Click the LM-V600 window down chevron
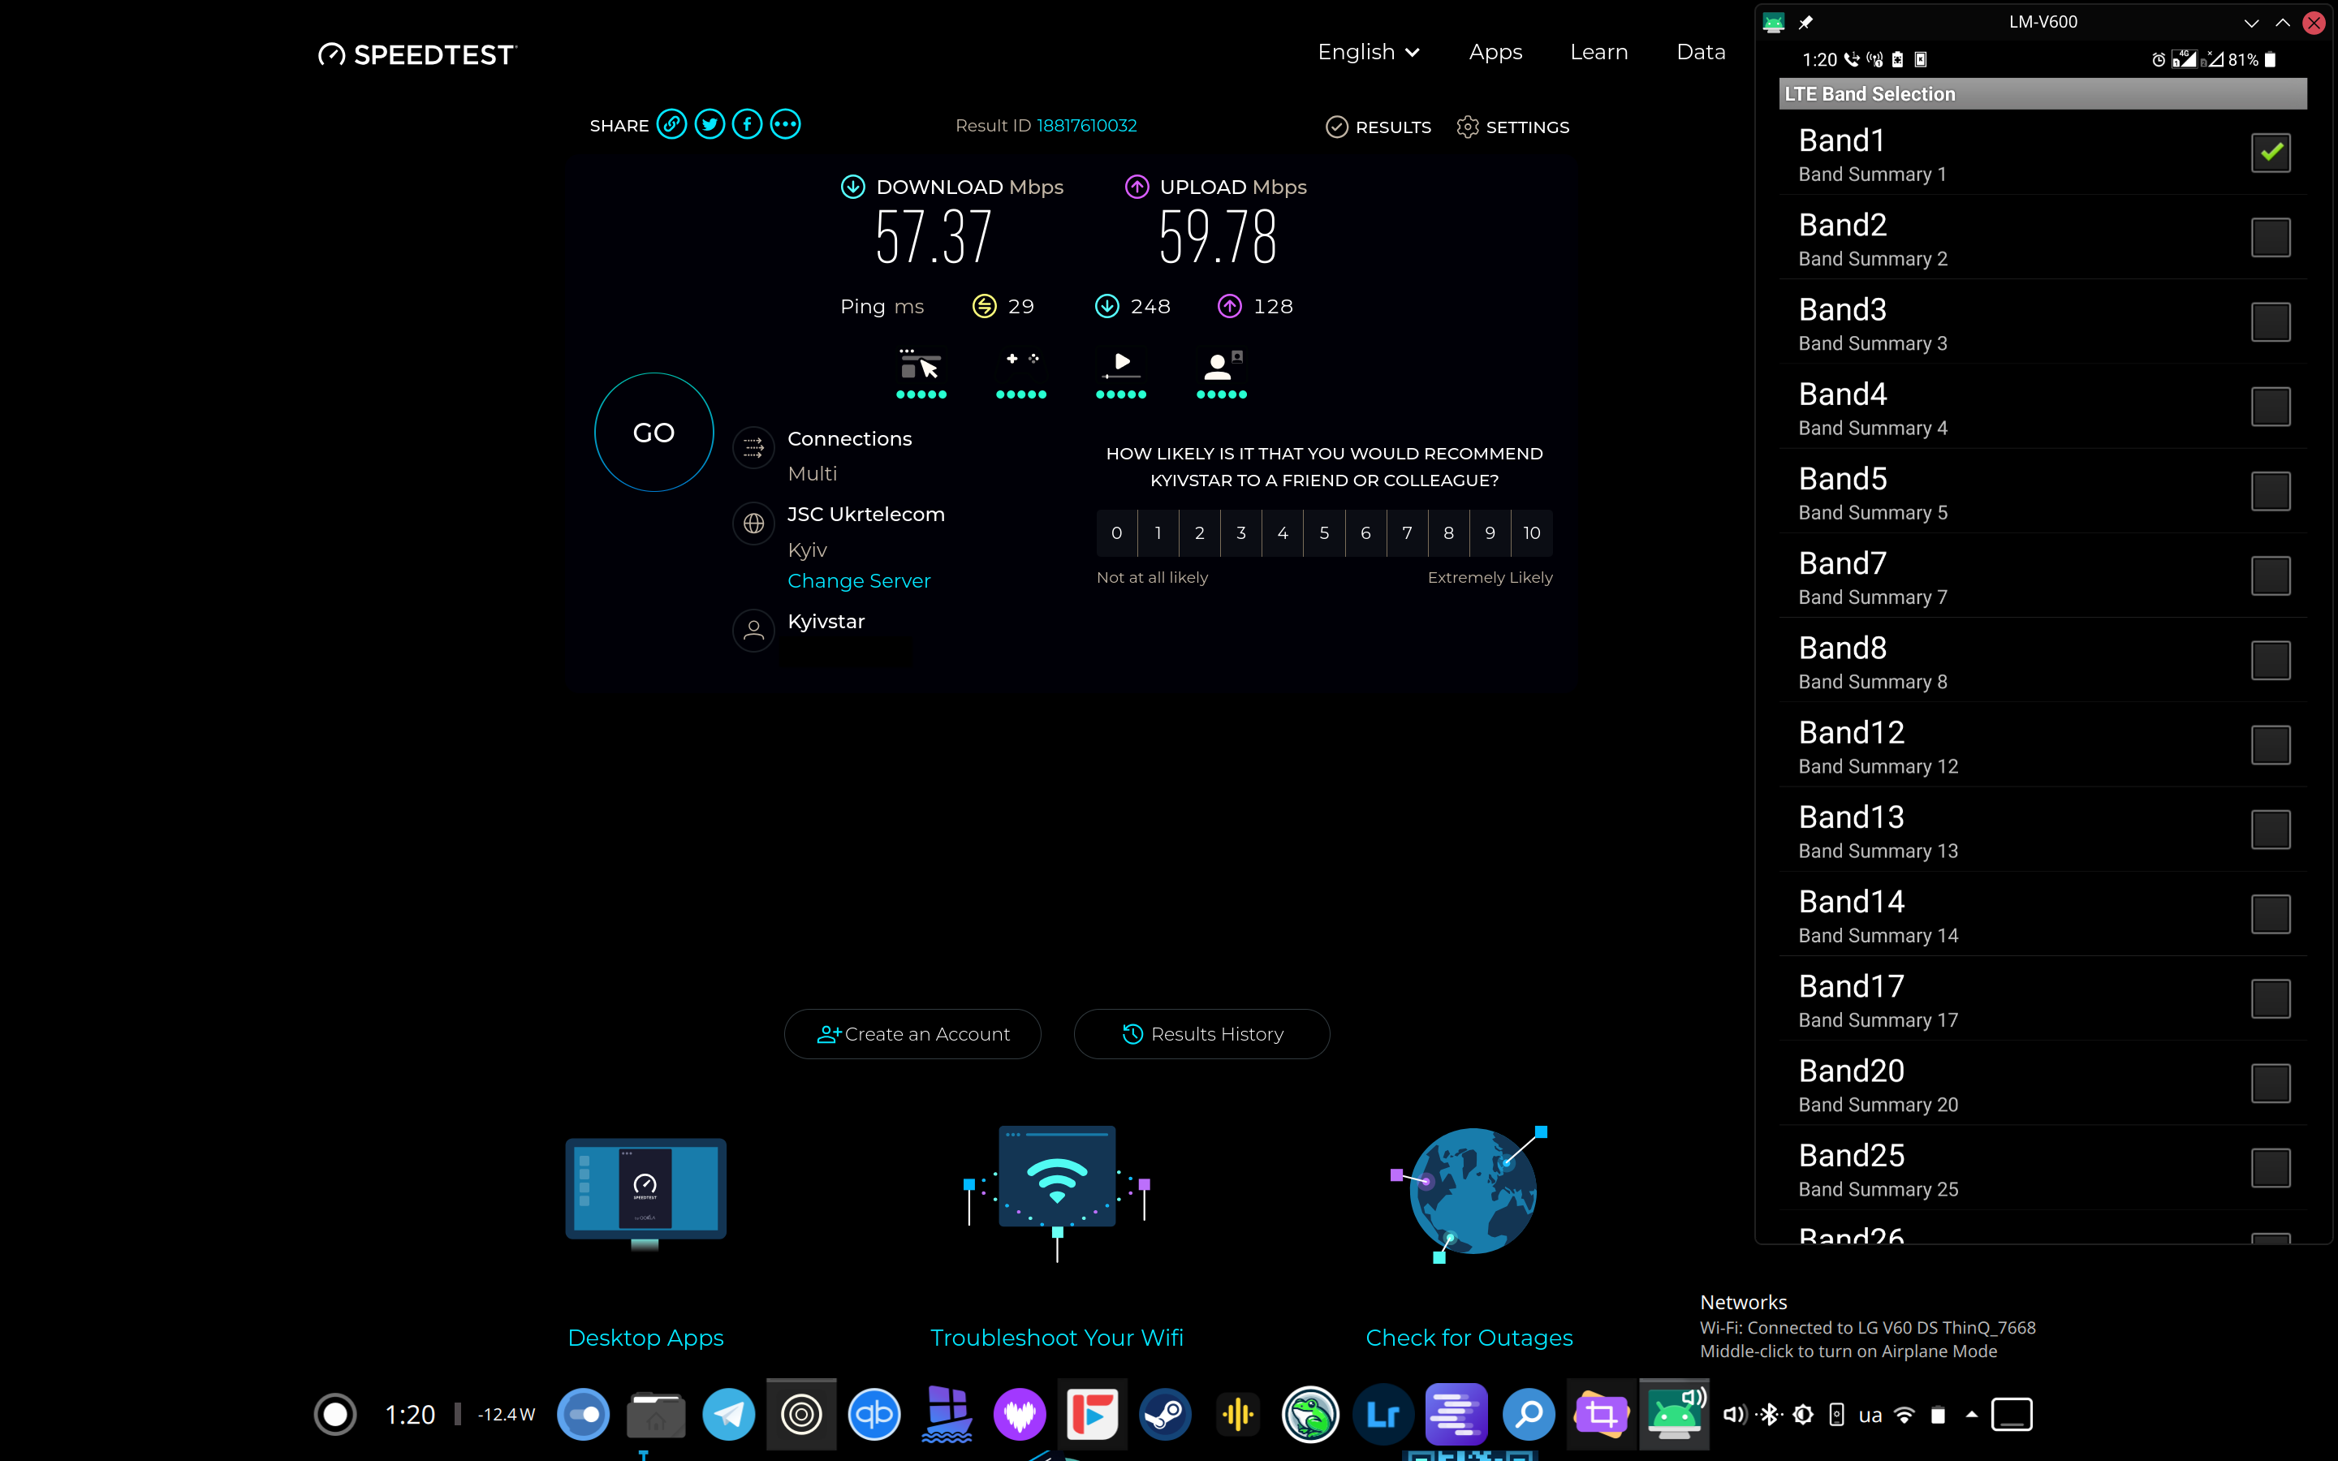The image size is (2338, 1461). [2251, 22]
